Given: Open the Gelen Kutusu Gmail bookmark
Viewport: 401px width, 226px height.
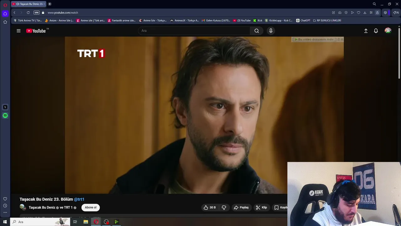Looking at the screenshot, I should click(x=216, y=20).
